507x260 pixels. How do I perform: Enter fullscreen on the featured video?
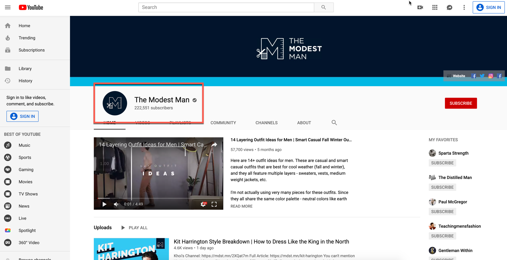(x=214, y=204)
